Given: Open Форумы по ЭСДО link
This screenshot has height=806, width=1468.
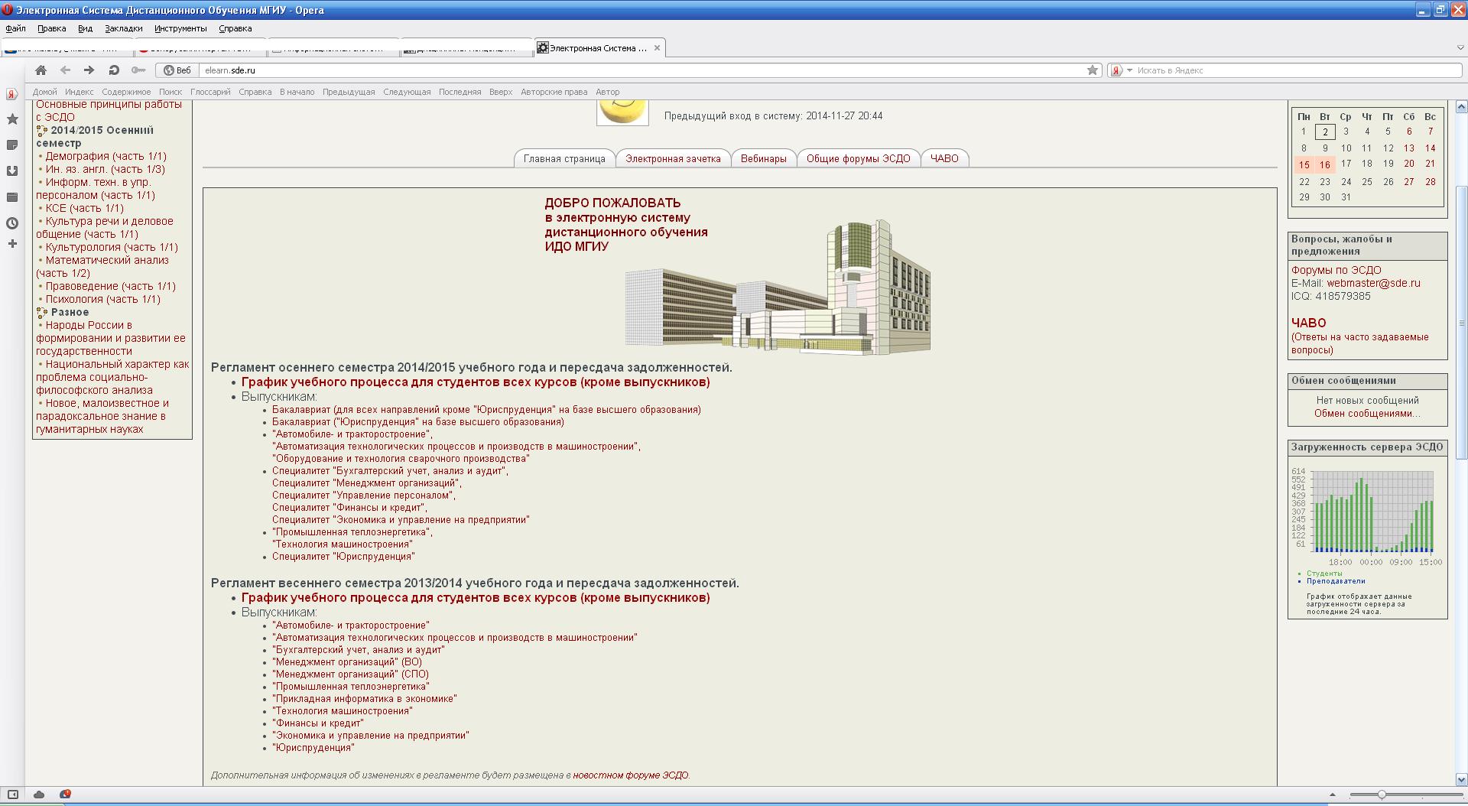Looking at the screenshot, I should point(1336,270).
